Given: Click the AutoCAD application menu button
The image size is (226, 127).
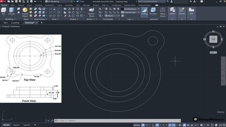Looking at the screenshot, I should coord(3,1).
